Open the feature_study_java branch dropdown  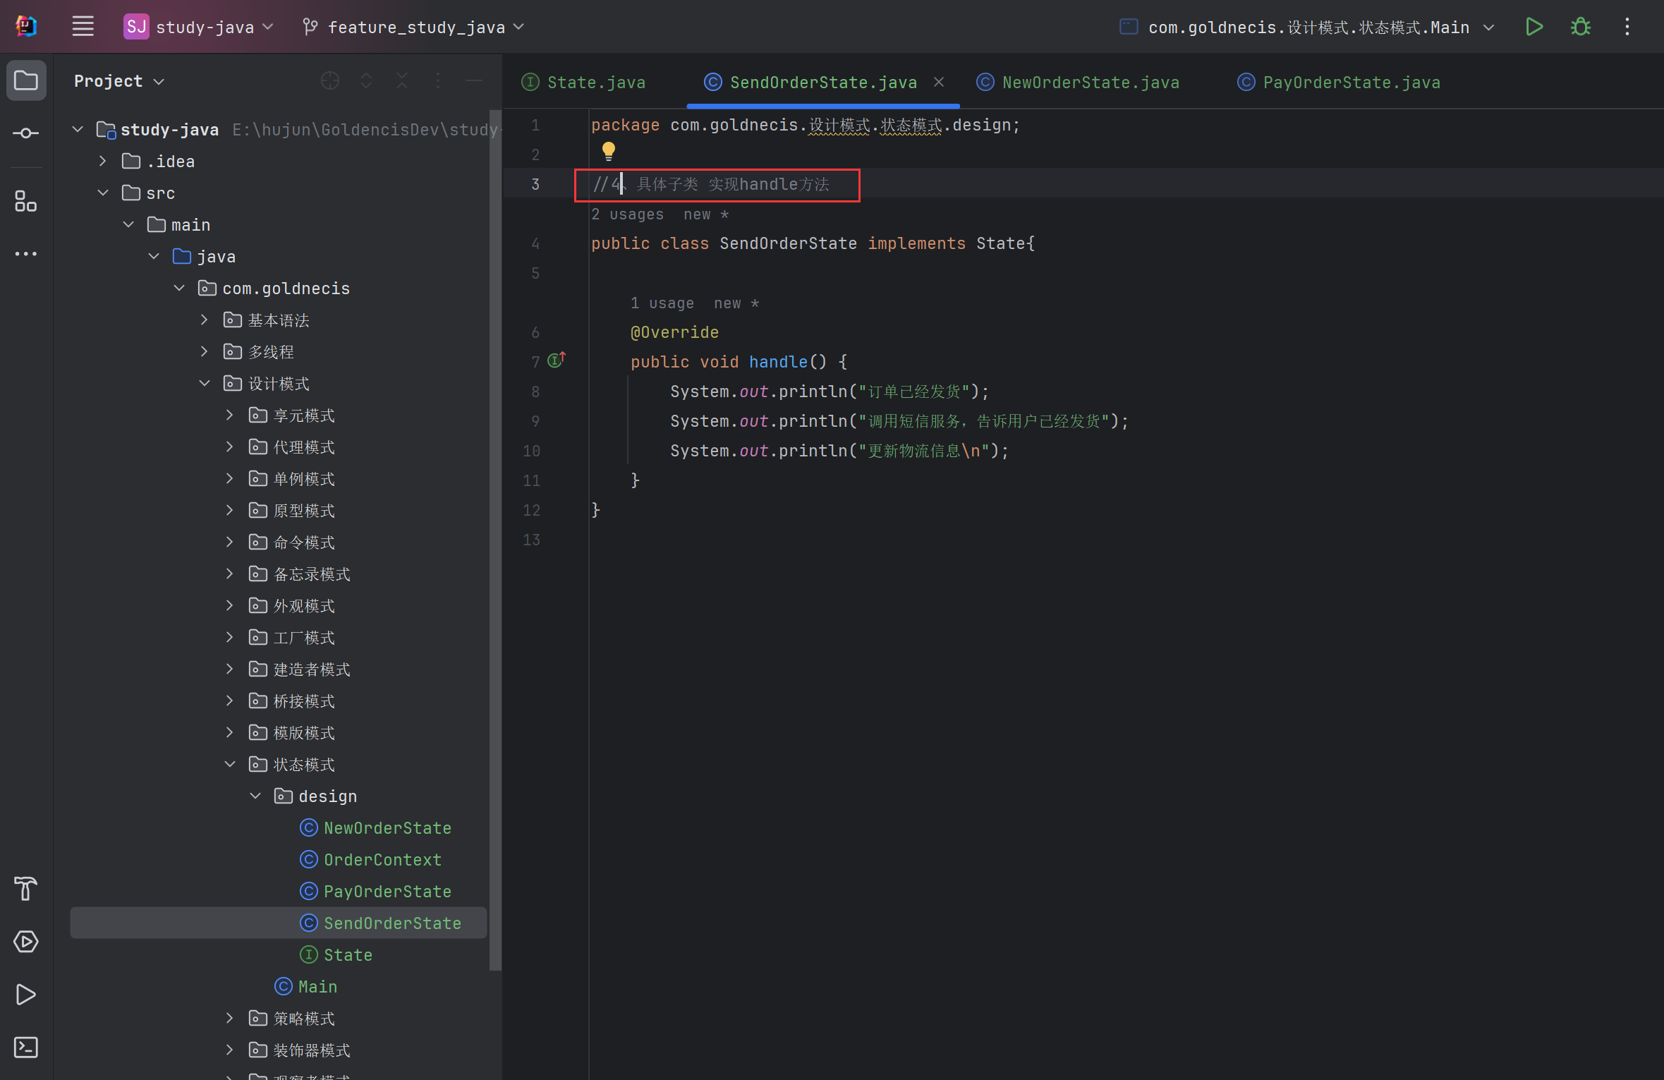click(x=414, y=27)
